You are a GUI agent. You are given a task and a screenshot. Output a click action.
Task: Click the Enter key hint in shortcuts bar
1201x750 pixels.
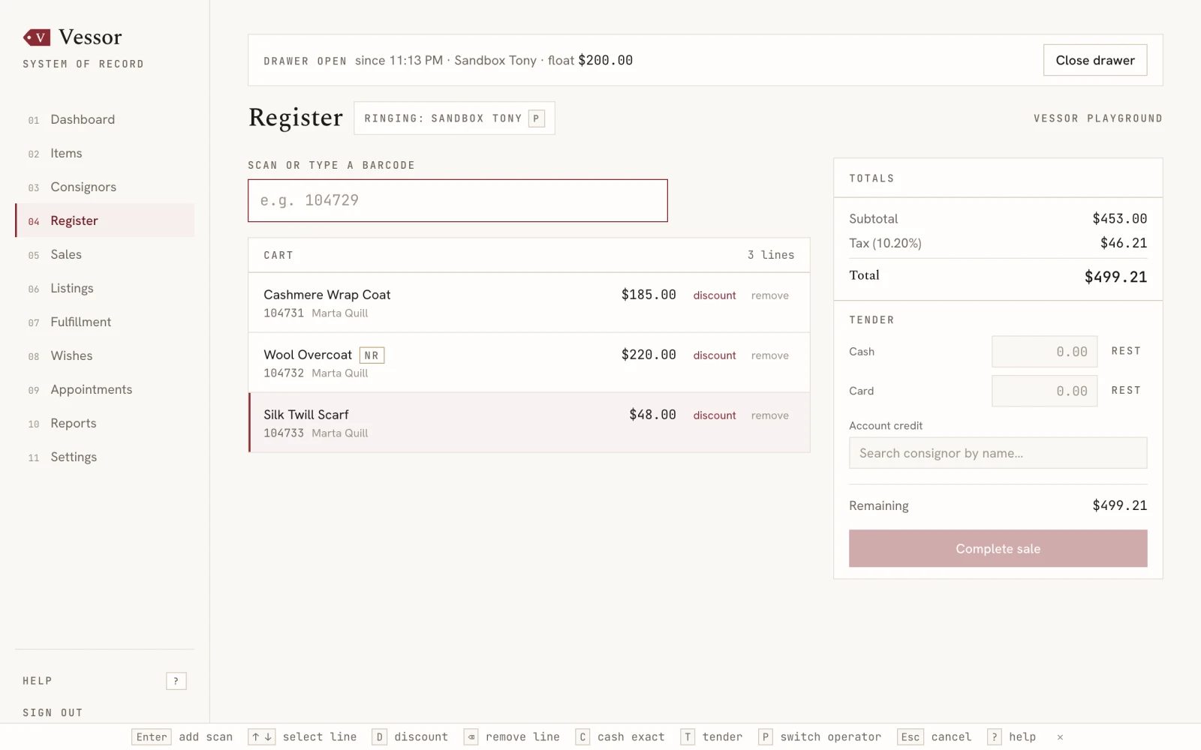(x=152, y=737)
